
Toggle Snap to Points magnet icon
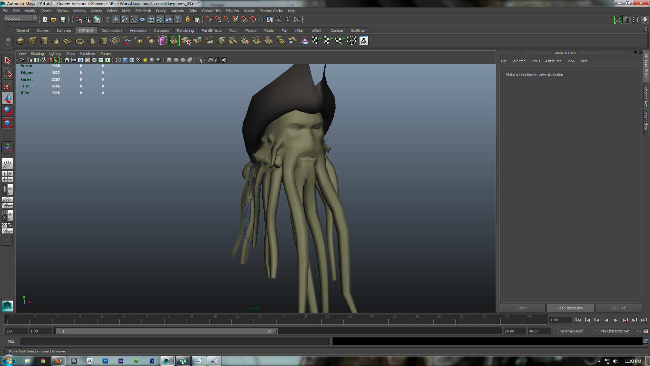(226, 19)
